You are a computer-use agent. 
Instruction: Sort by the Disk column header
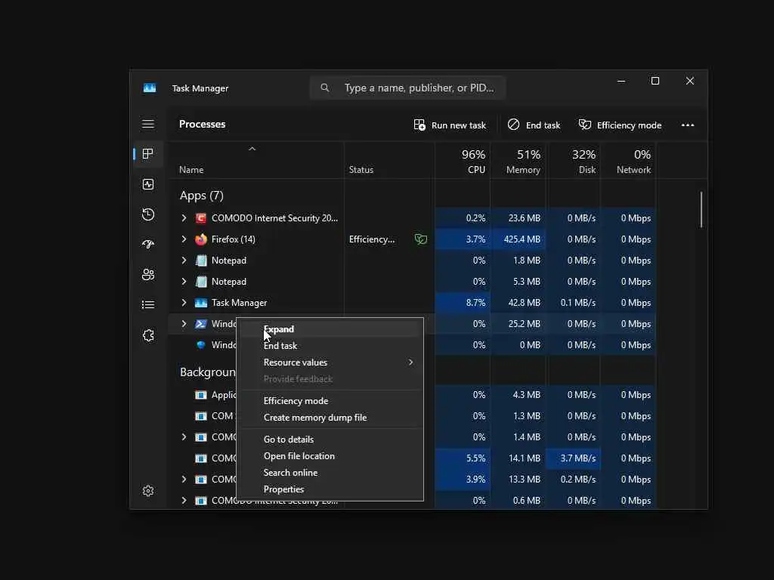point(573,161)
